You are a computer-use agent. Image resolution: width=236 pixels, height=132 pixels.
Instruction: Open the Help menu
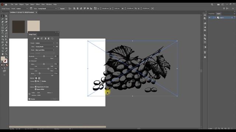coord(55,4)
